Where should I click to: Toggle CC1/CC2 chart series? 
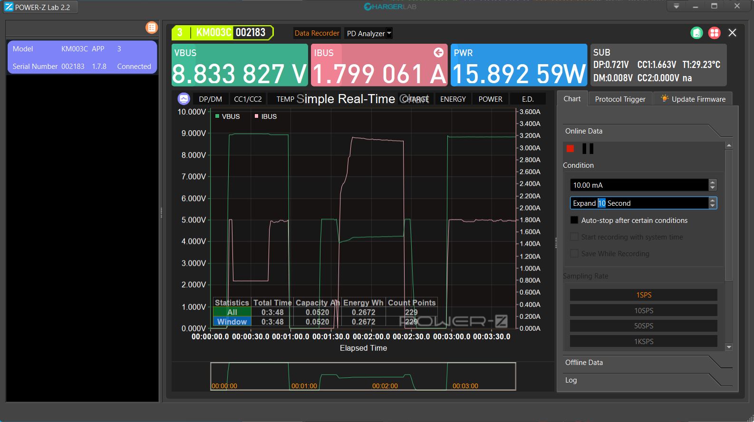point(248,99)
